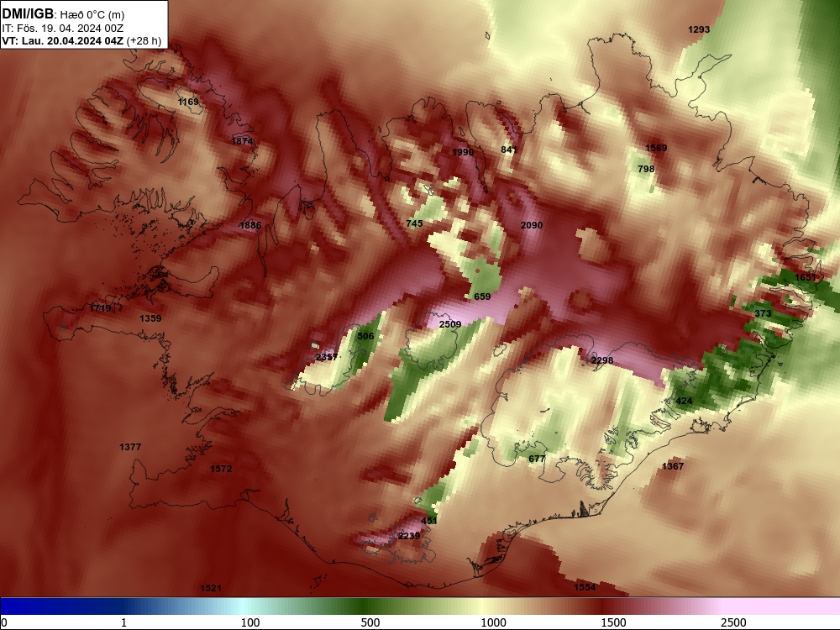This screenshot has width=840, height=630.
Task: Click the map value 1572
Action: point(221,469)
